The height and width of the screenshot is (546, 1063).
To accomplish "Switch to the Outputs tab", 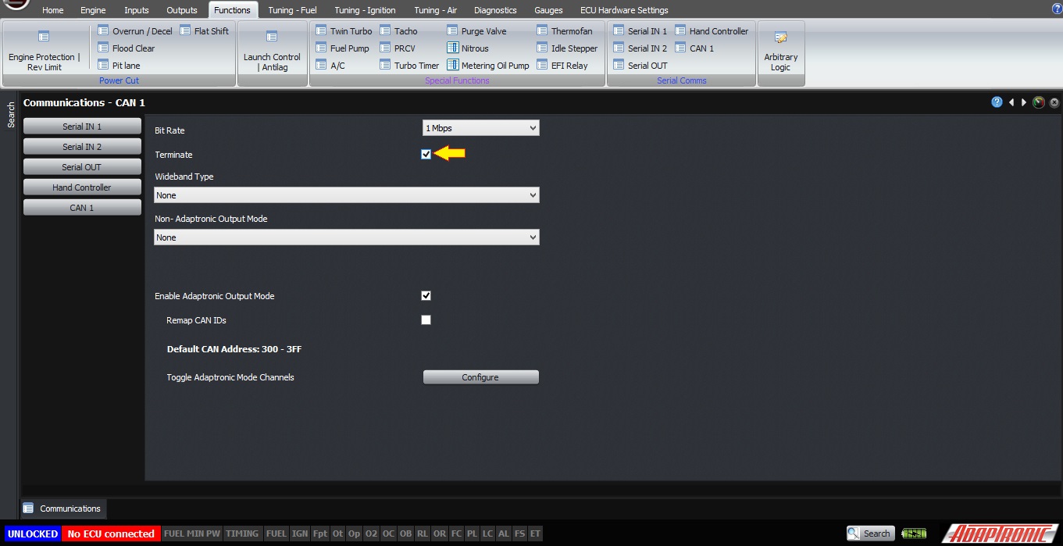I will coord(182,10).
